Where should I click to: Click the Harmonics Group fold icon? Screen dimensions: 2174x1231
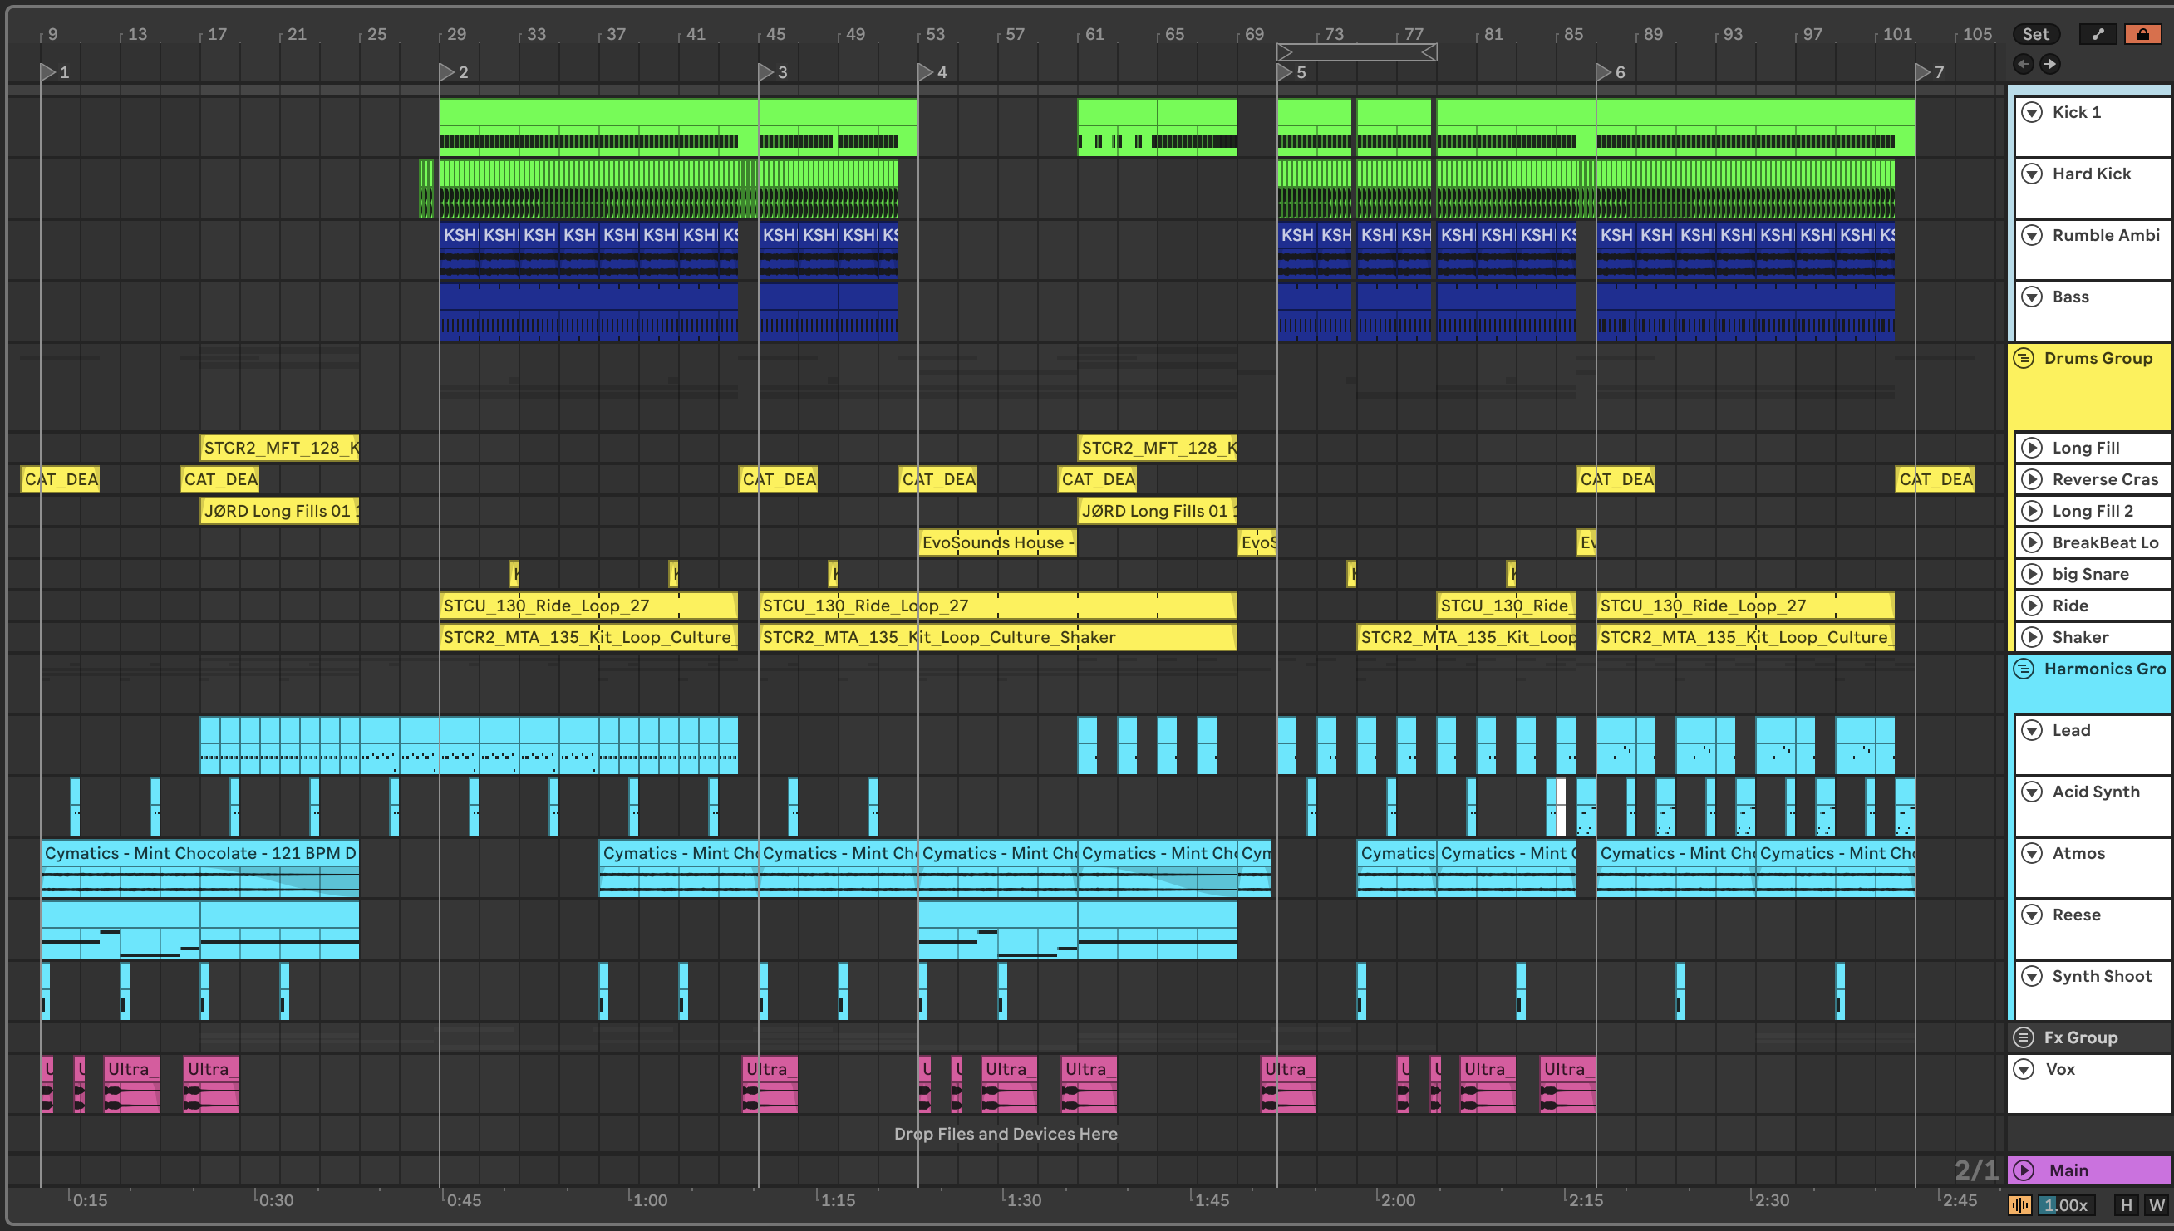2024,669
